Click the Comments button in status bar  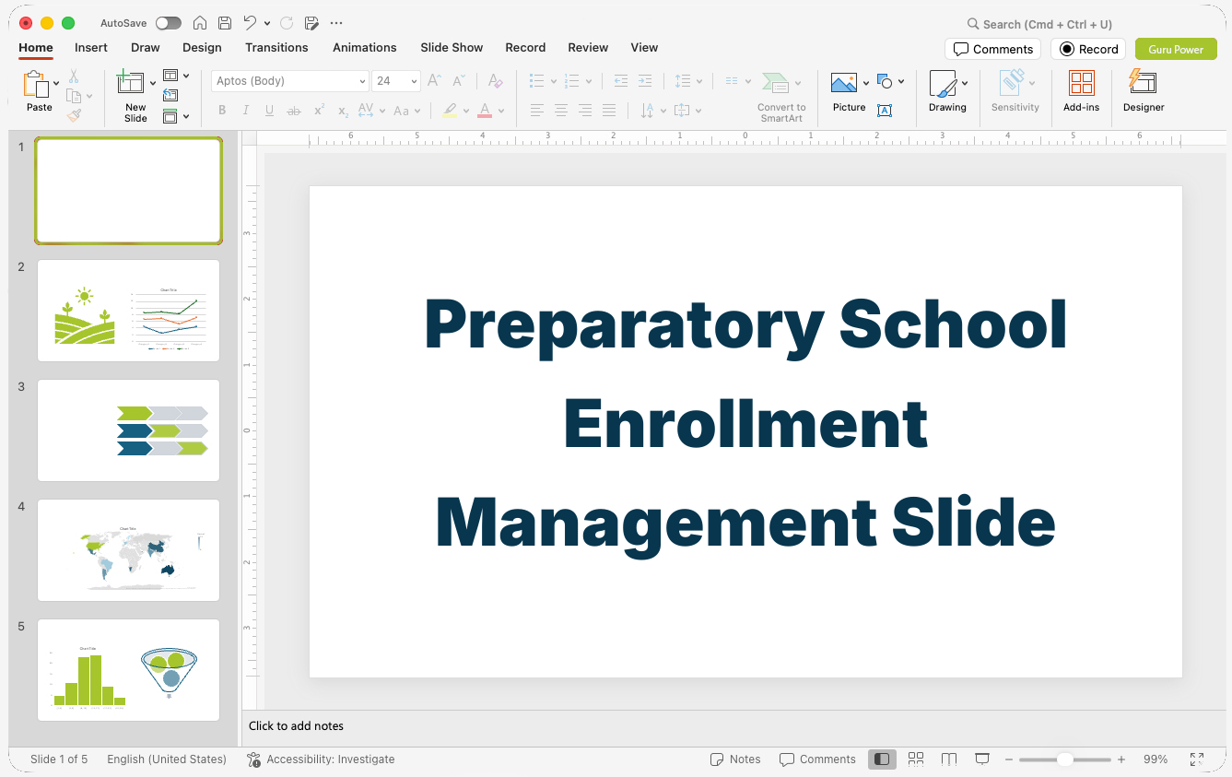pos(817,759)
